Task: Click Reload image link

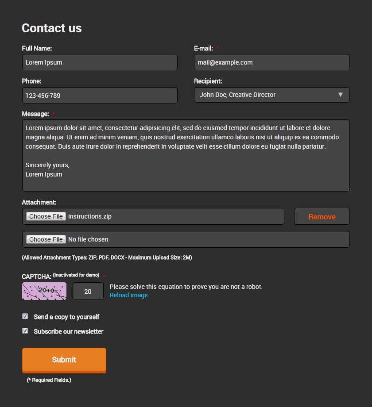Action: pyautogui.click(x=128, y=295)
